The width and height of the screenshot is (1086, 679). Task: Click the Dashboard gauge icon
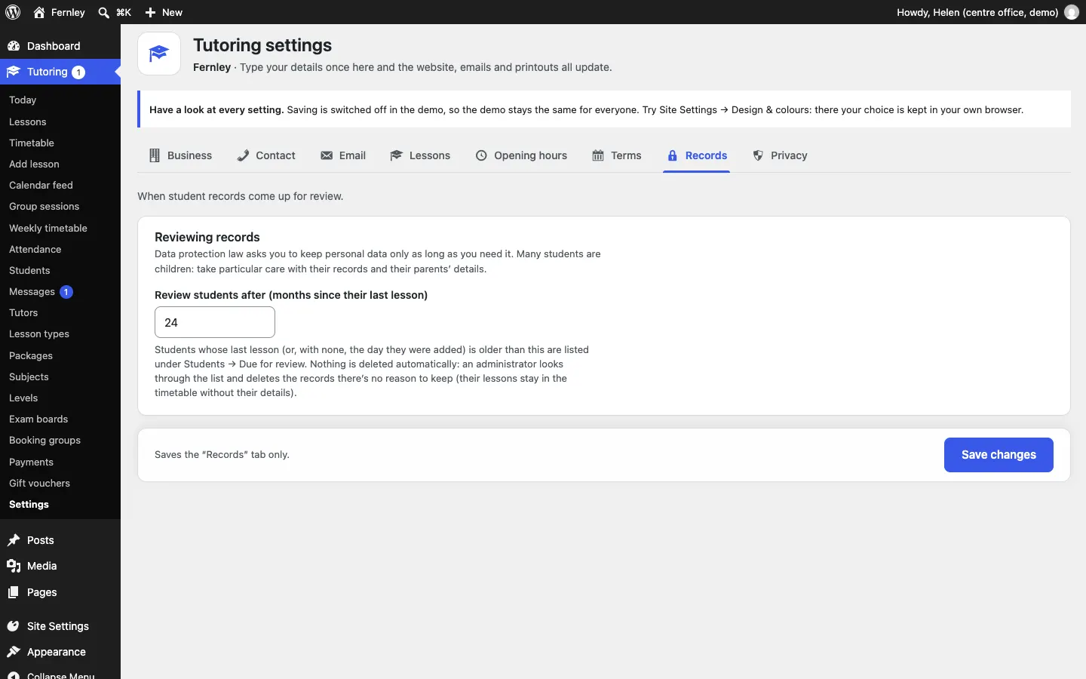coord(14,46)
